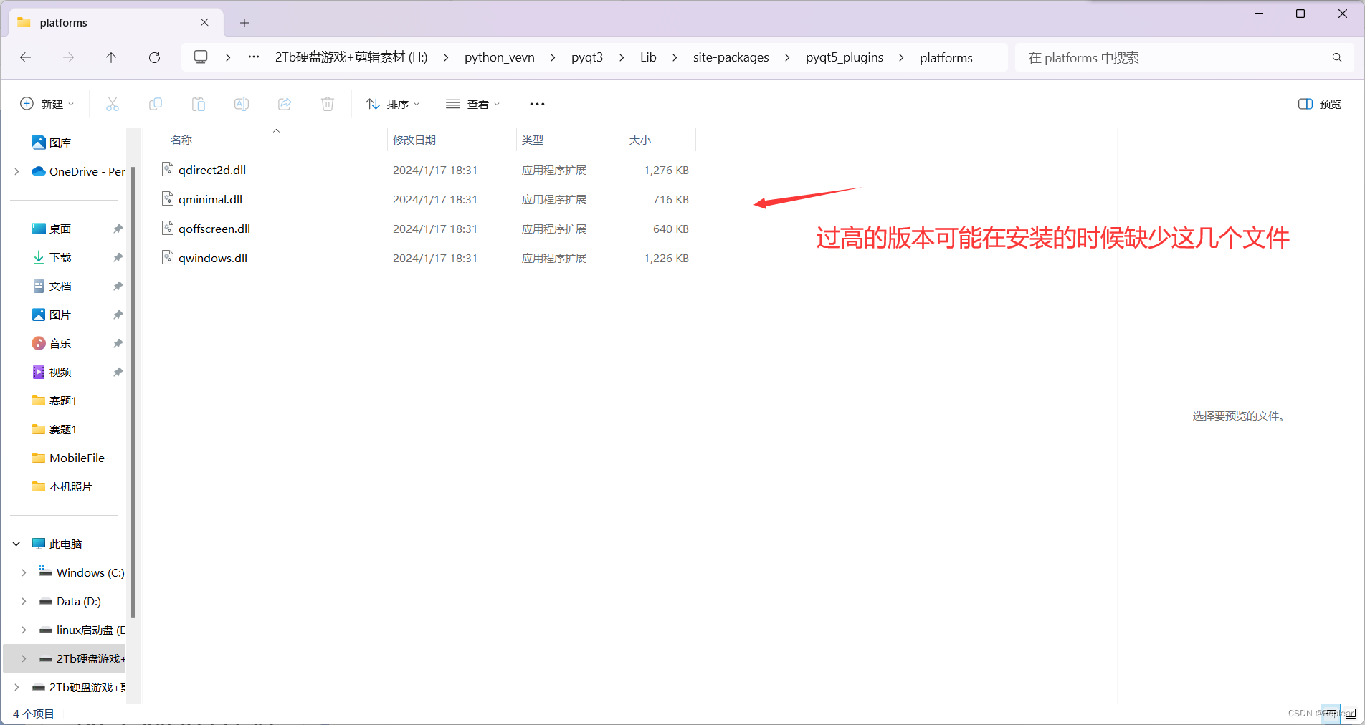Open the 新建 dropdown menu
The width and height of the screenshot is (1365, 725).
pos(47,104)
